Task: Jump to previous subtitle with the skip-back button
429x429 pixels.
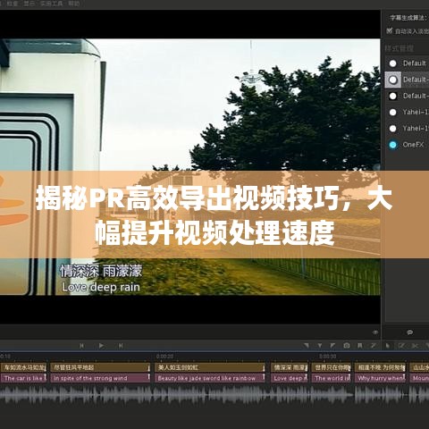Action: tap(81, 346)
